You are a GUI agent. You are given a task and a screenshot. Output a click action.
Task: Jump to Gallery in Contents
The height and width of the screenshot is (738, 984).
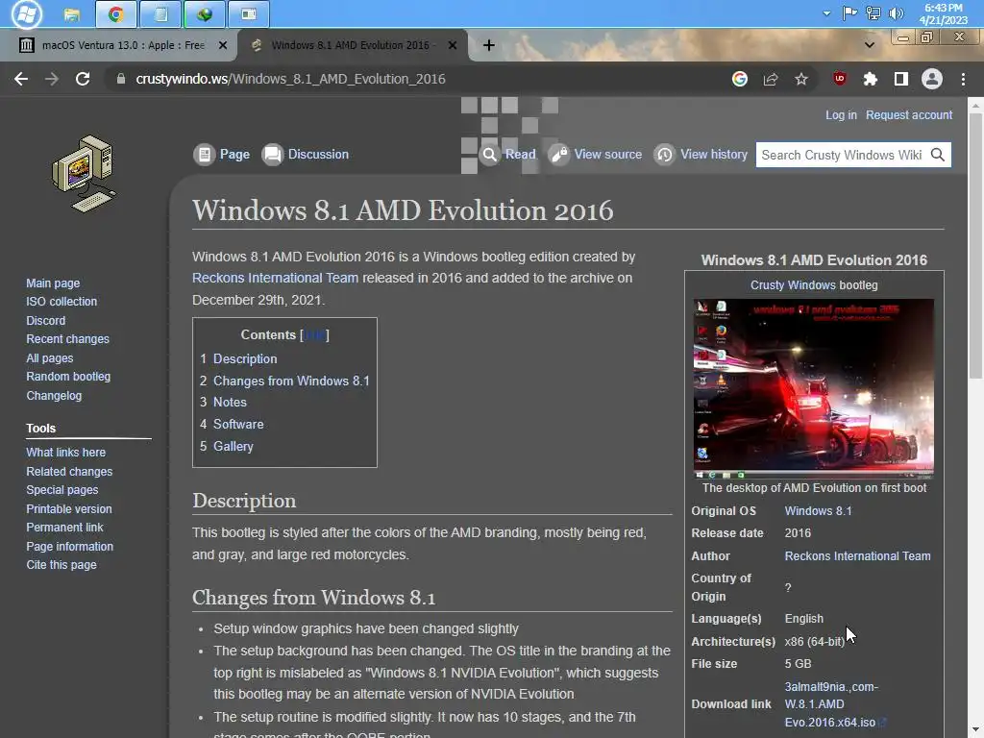tap(233, 446)
